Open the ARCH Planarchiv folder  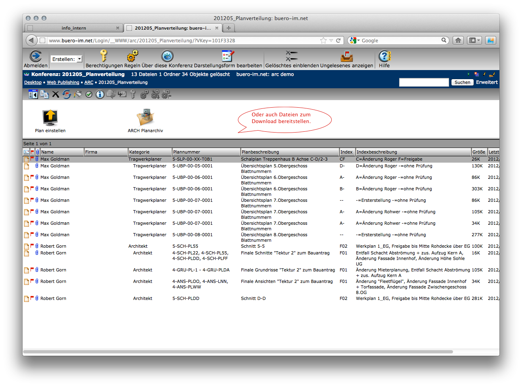tap(145, 118)
